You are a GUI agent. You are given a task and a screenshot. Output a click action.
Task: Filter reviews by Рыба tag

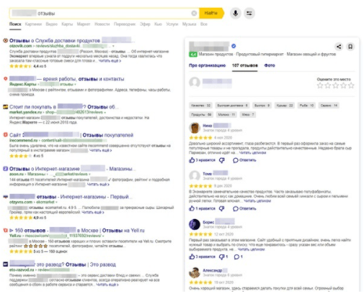coord(306,106)
